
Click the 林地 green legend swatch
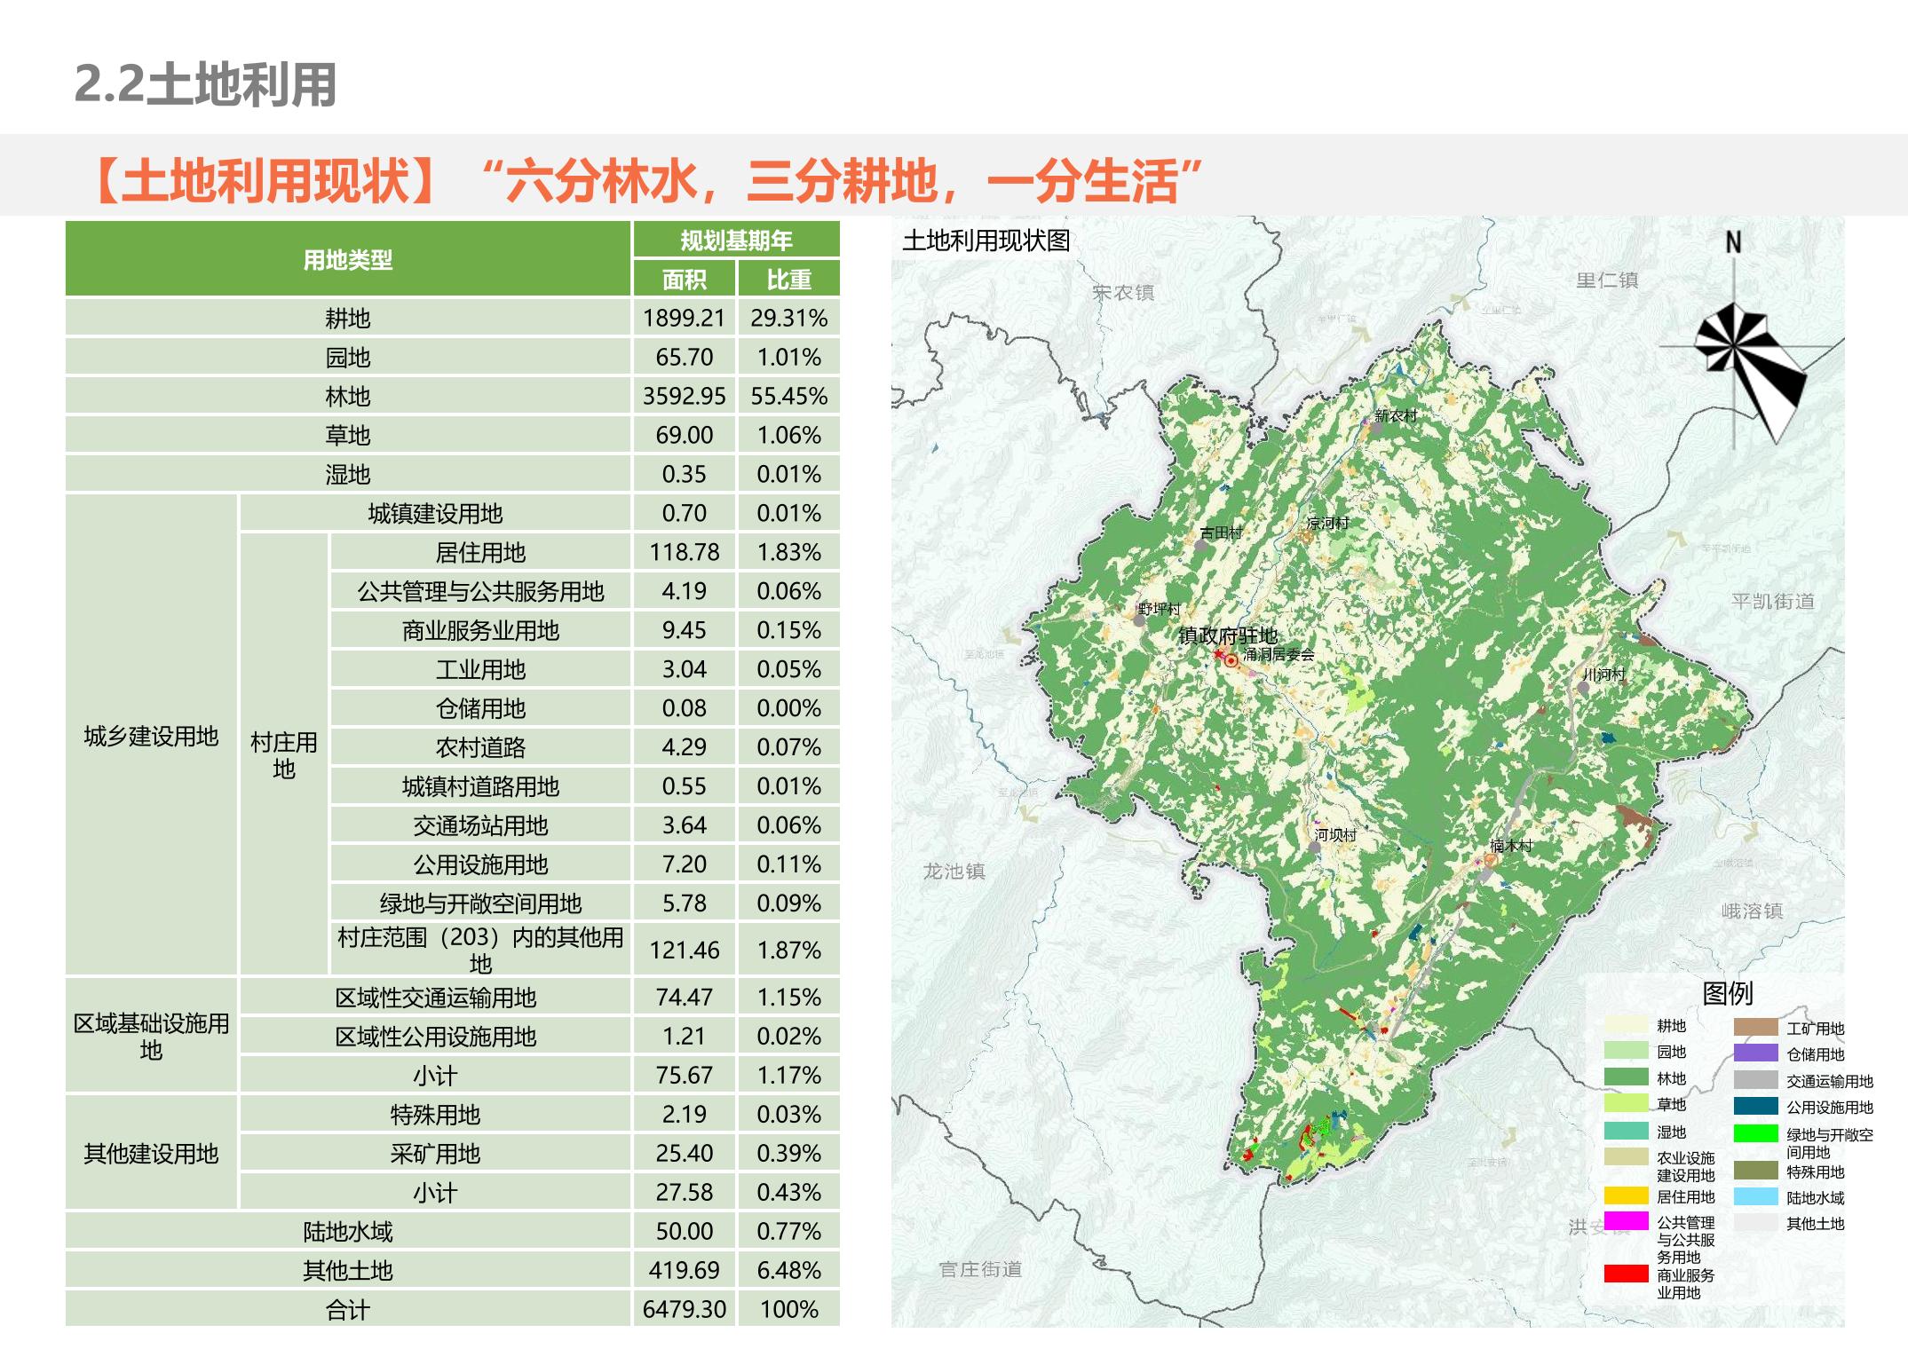click(1626, 1077)
